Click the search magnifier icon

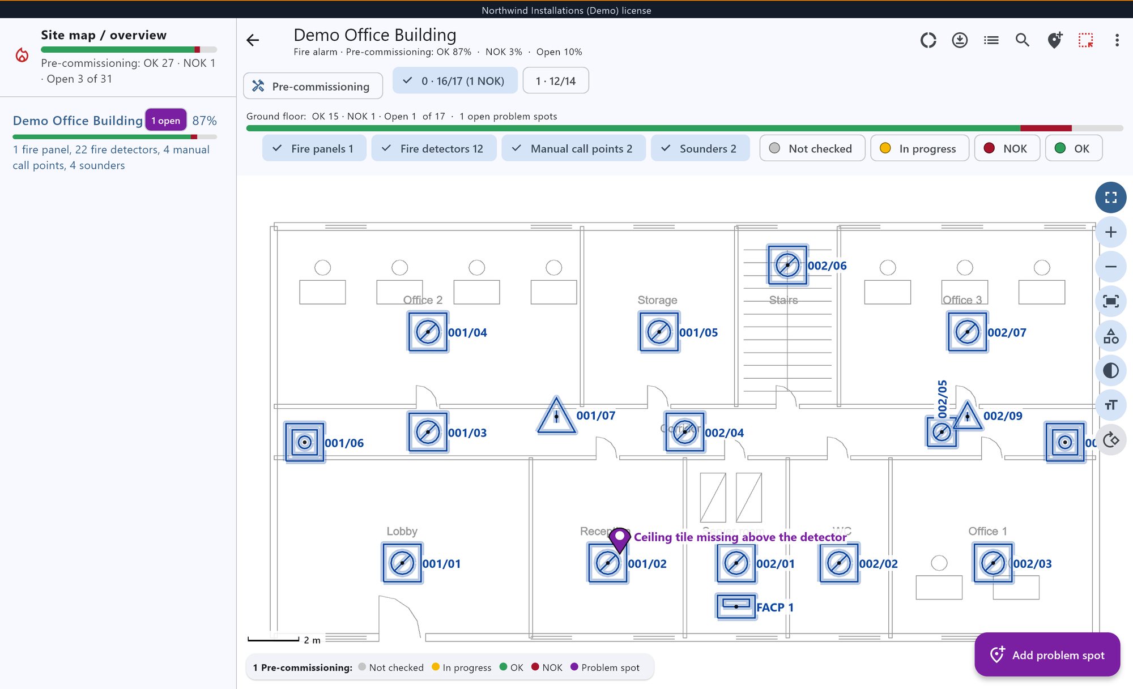pos(1023,40)
